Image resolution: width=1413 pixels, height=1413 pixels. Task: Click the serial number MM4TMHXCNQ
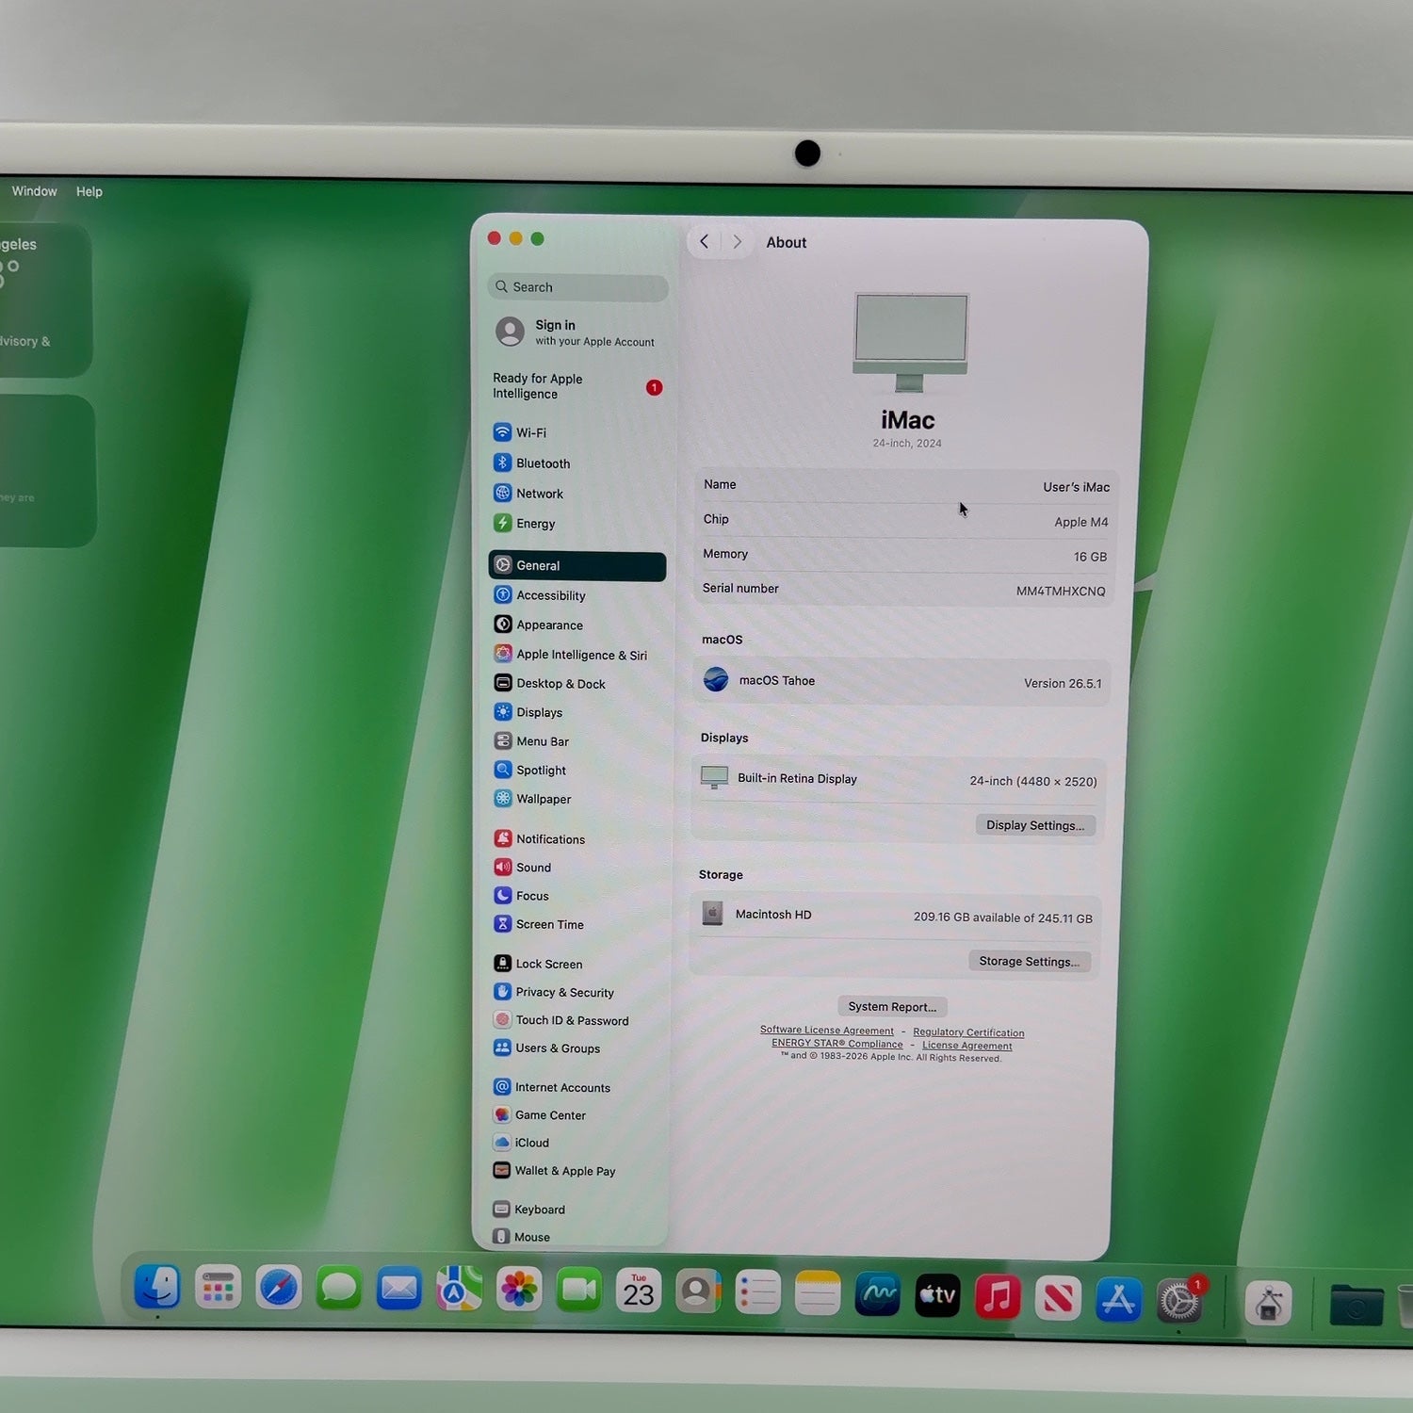pos(1061,592)
